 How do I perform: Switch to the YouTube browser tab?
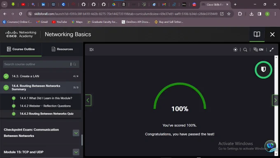point(23,5)
